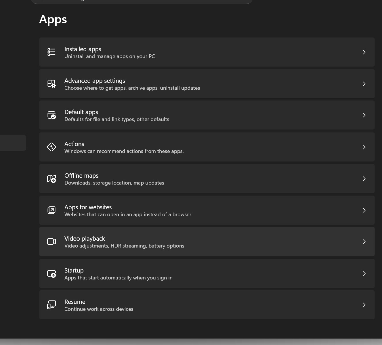
Task: Click the Offline maps download icon
Action: coord(51,179)
